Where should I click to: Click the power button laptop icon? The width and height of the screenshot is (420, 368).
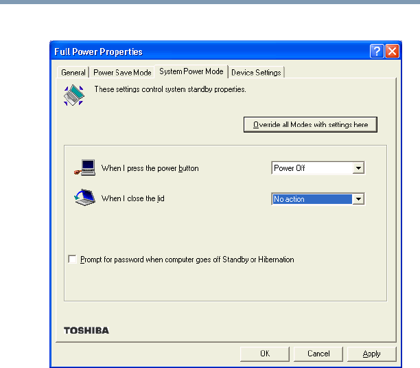tap(84, 168)
